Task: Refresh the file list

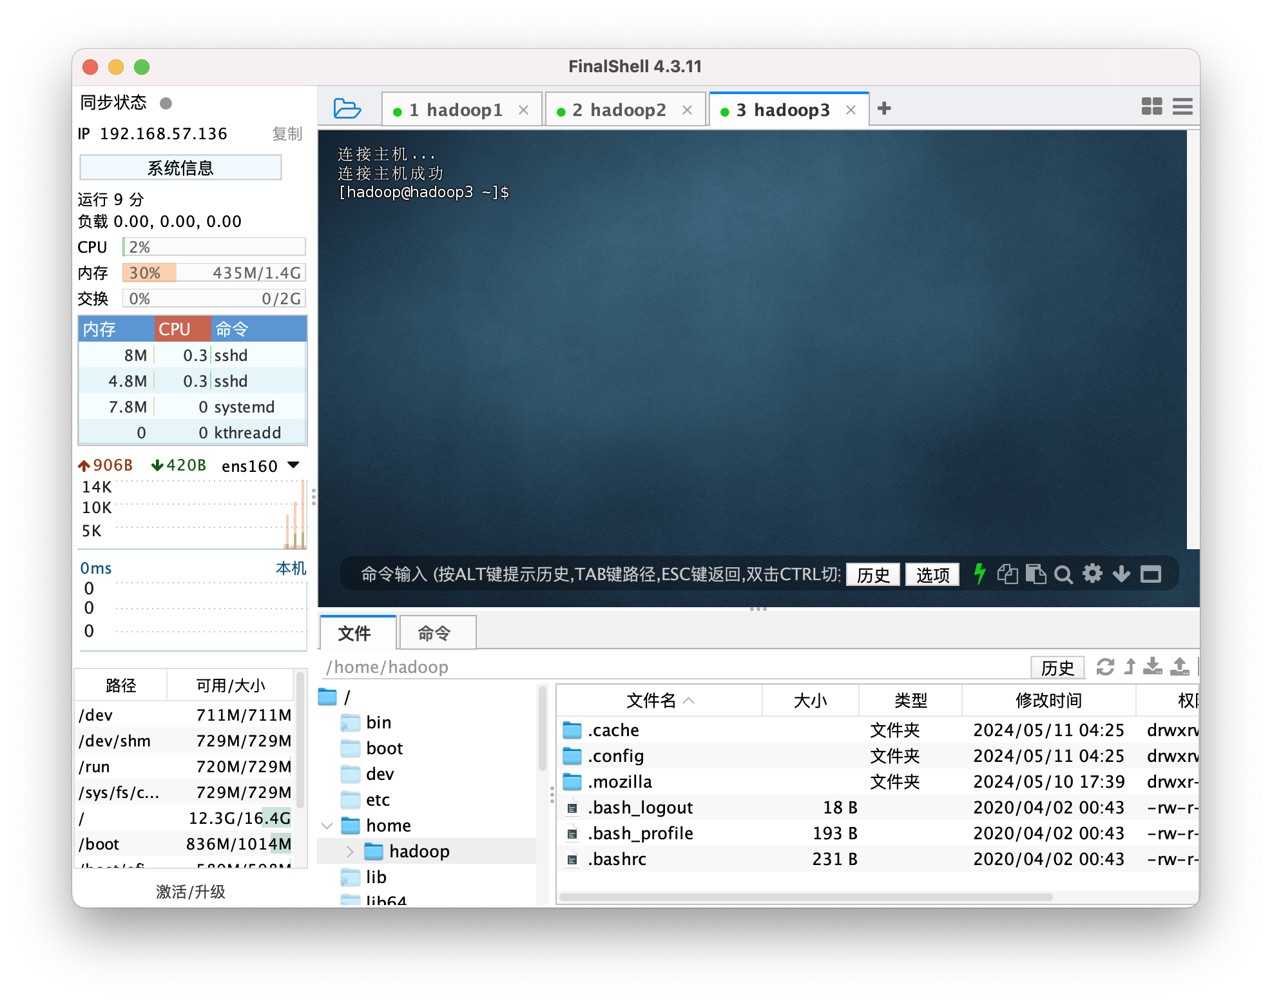Action: [x=1105, y=667]
